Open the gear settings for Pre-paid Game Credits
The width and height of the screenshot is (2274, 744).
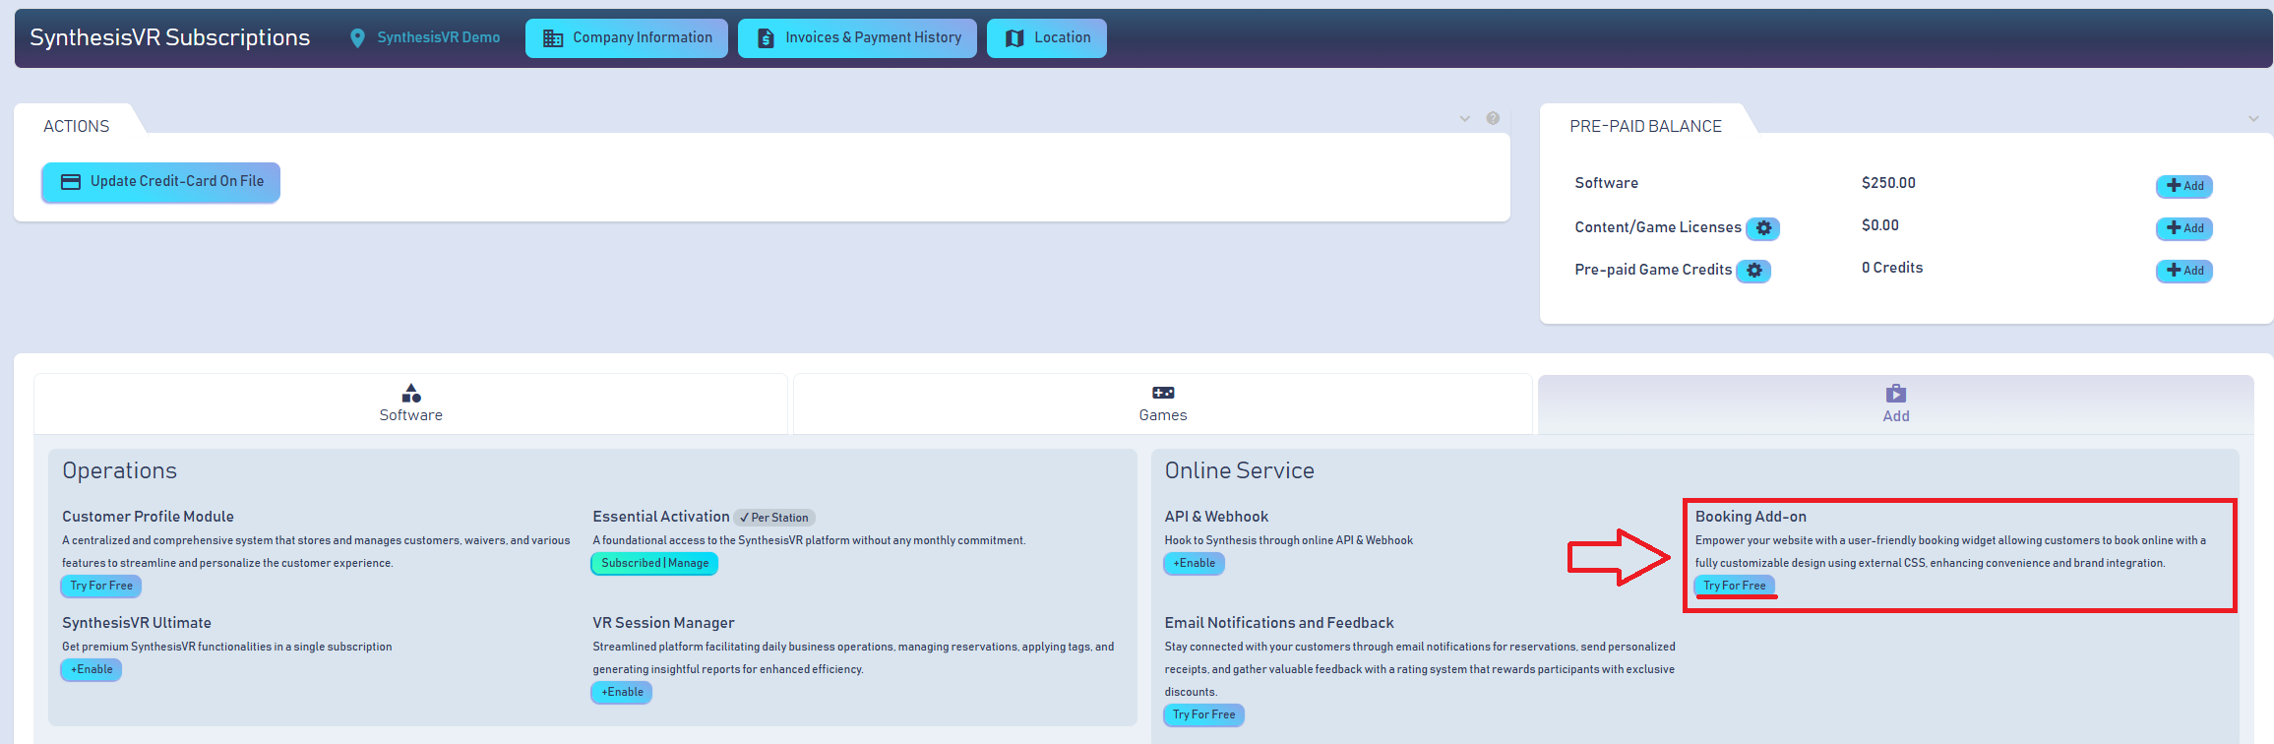click(1753, 271)
